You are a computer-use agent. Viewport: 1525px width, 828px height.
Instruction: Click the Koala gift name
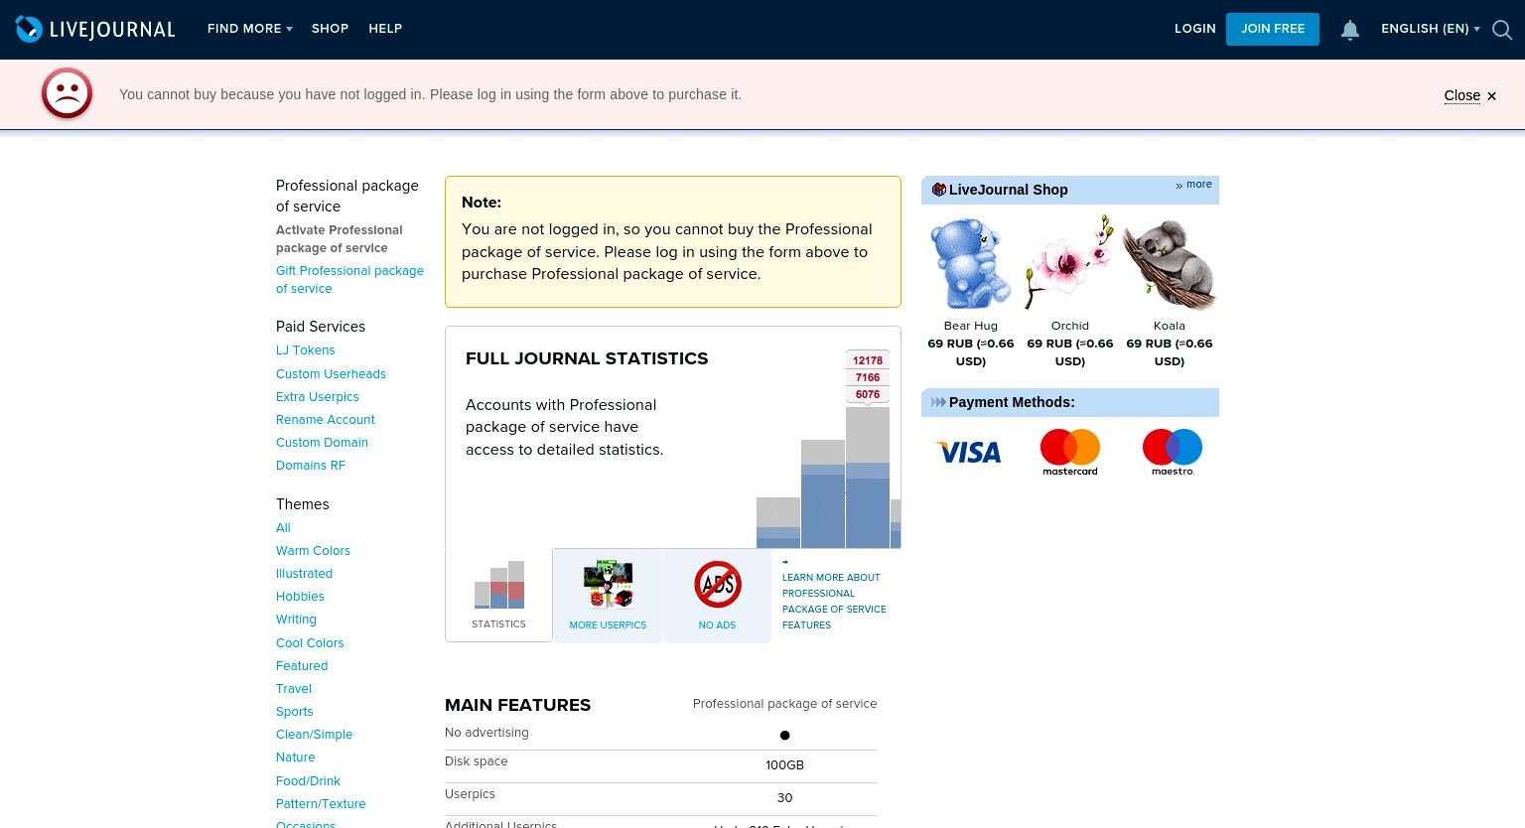1169,326
